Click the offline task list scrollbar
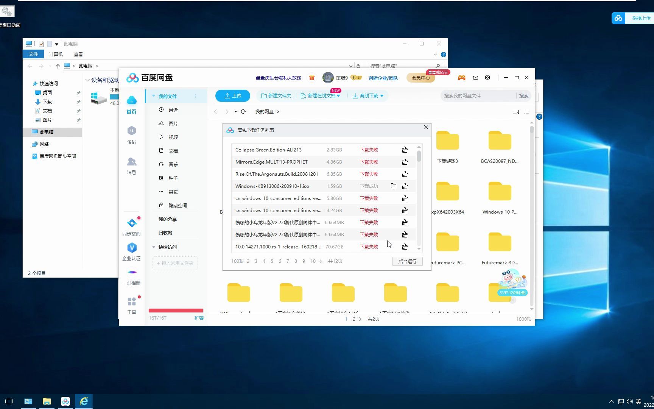The height and width of the screenshot is (409, 654). click(x=419, y=156)
